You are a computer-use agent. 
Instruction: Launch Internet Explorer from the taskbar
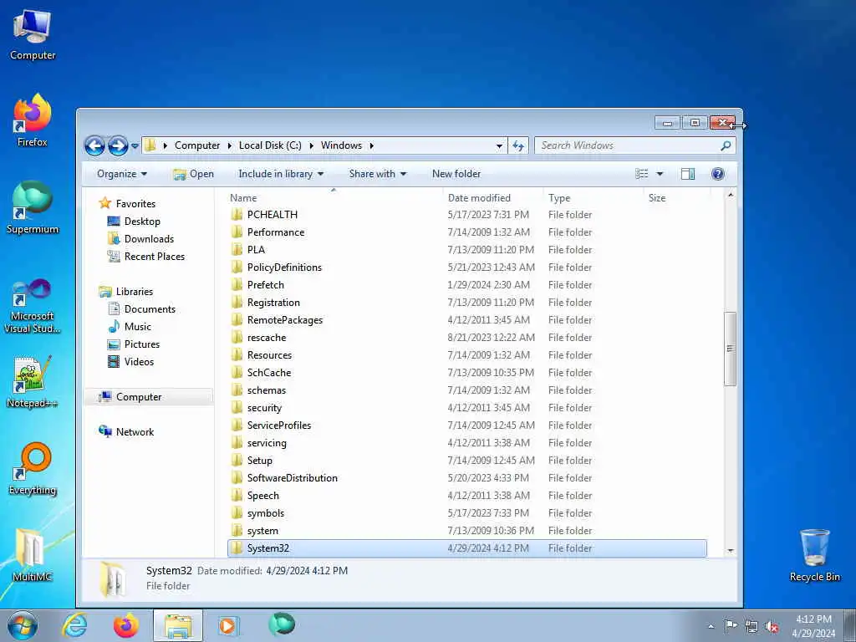[x=74, y=625]
